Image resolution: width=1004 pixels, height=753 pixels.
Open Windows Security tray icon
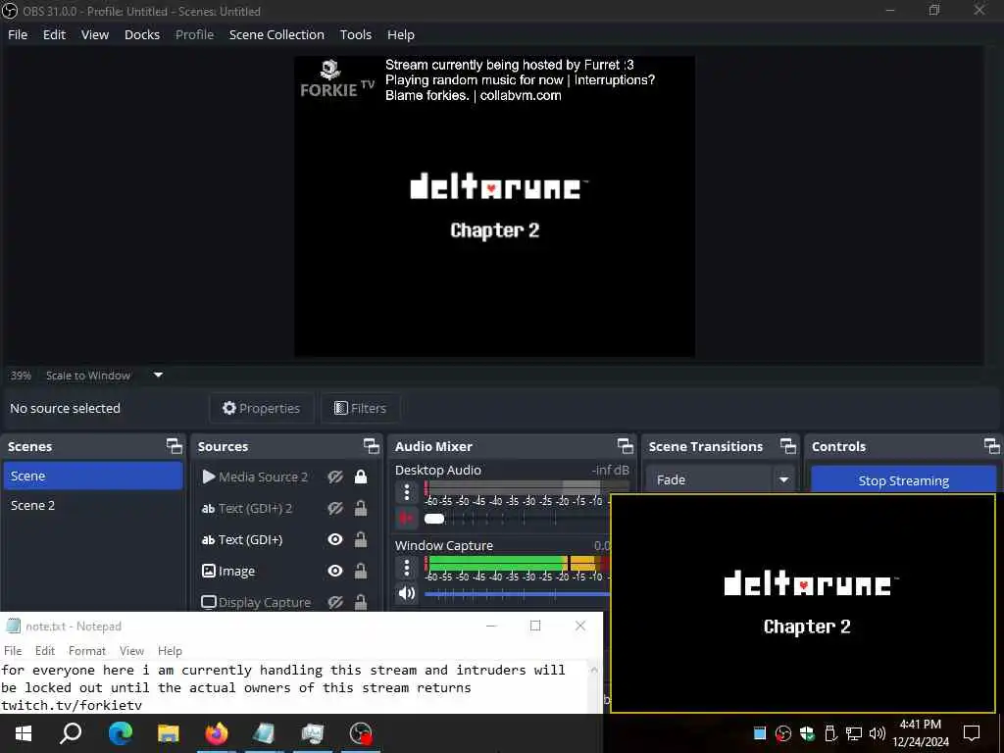(x=807, y=733)
